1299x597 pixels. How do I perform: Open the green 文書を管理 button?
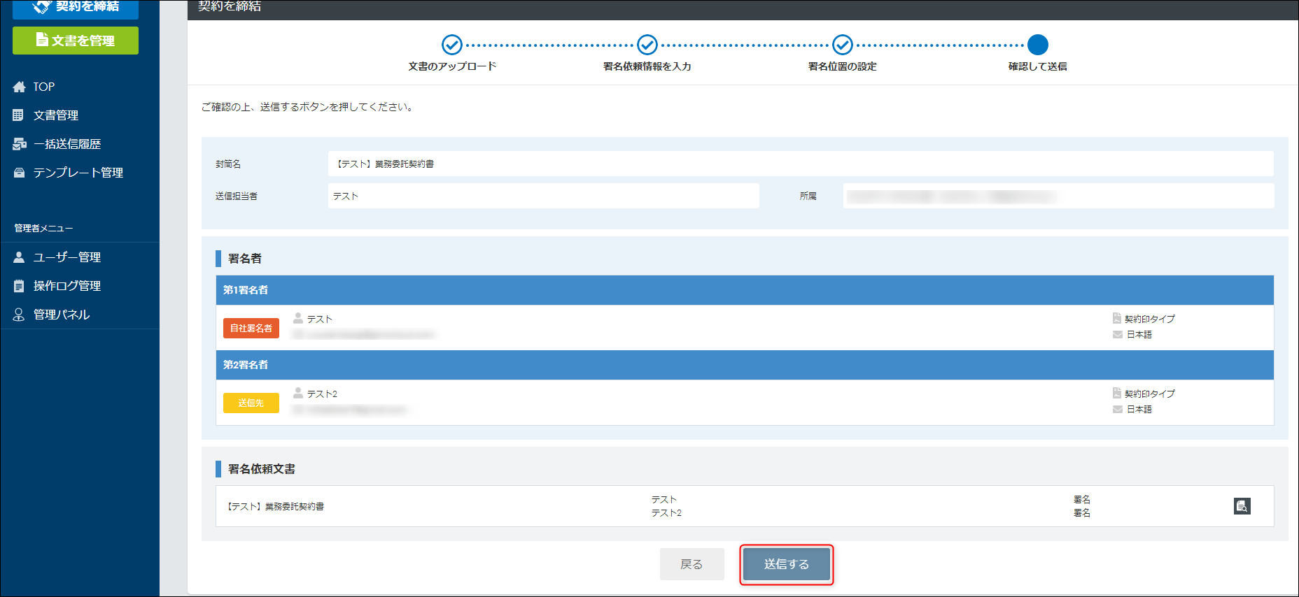[x=76, y=41]
